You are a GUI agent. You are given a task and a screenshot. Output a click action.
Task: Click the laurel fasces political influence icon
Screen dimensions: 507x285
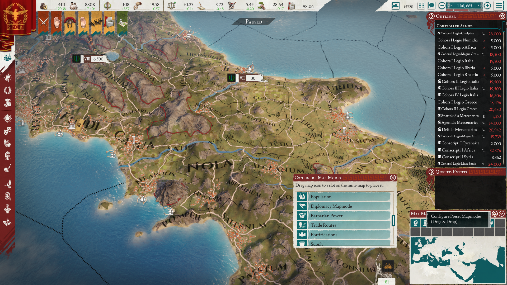point(107,6)
